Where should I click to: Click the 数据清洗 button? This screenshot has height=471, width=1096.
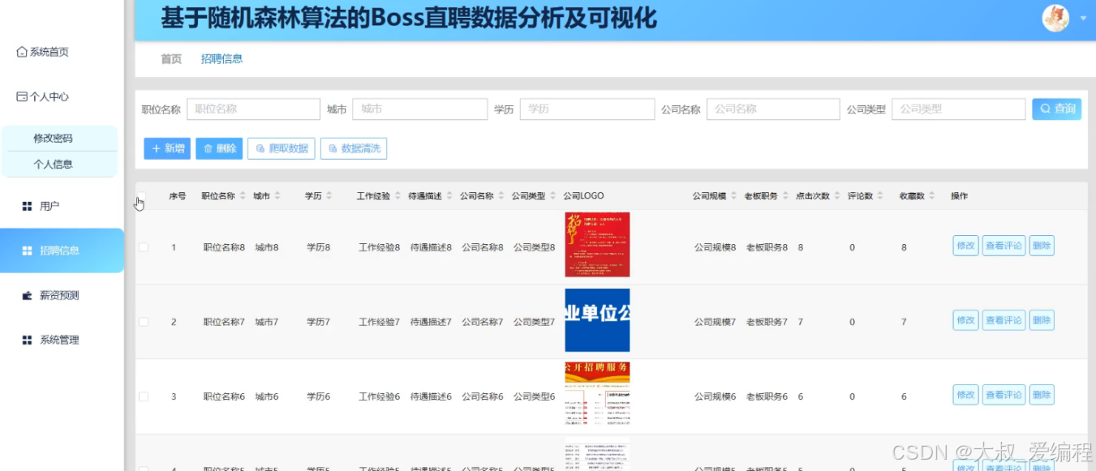tap(354, 148)
